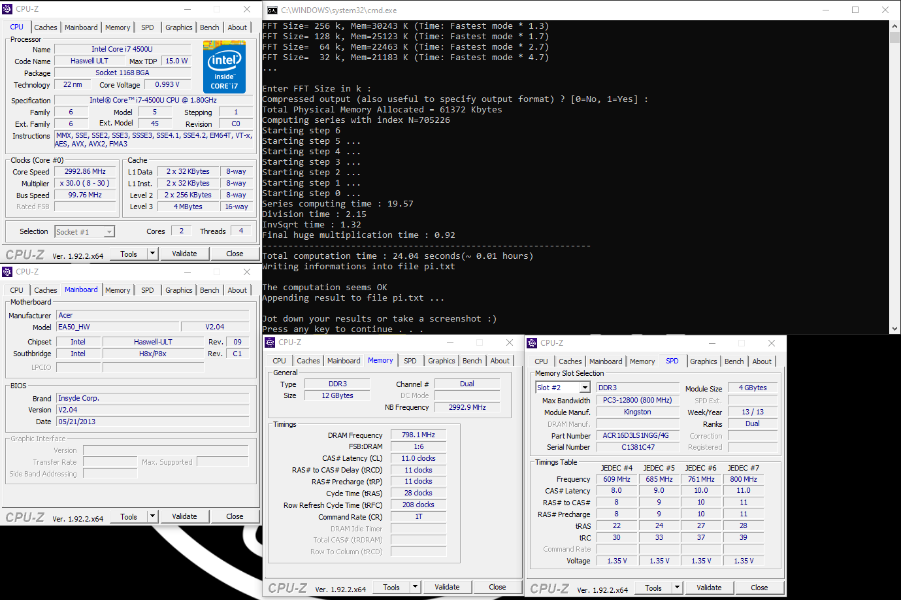
Task: Minimize the cmd.exe console window
Action: [x=826, y=10]
